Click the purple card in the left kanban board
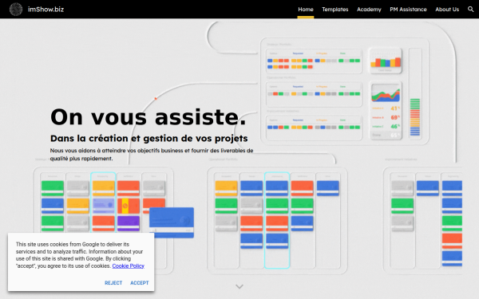Image resolution: width=479 pixels, height=299 pixels. [129, 223]
